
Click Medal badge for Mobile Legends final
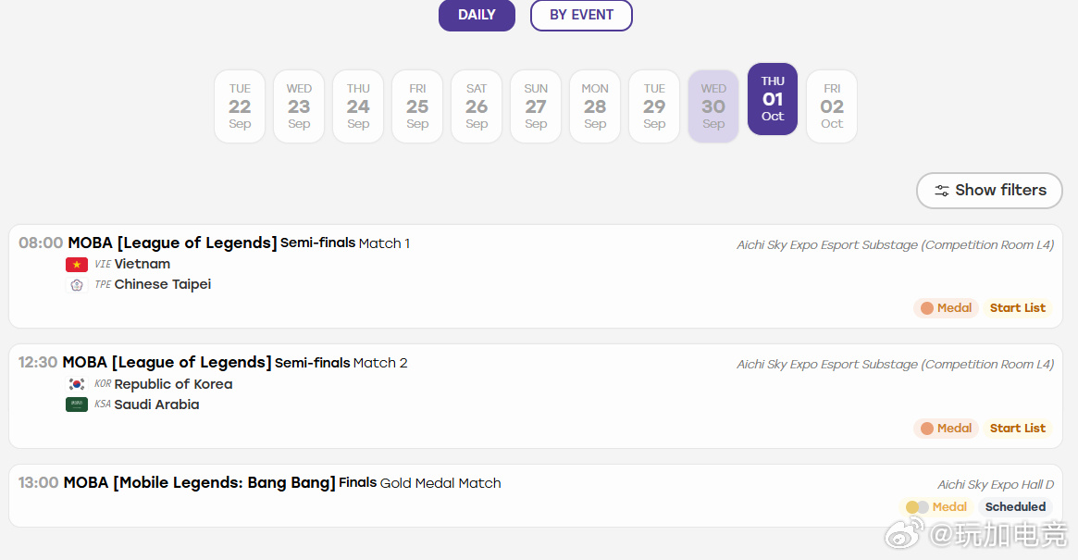936,507
